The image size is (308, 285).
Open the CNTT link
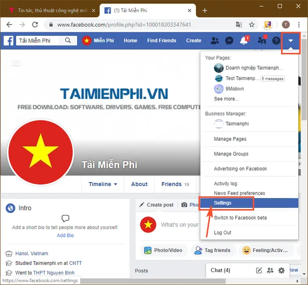(75, 263)
